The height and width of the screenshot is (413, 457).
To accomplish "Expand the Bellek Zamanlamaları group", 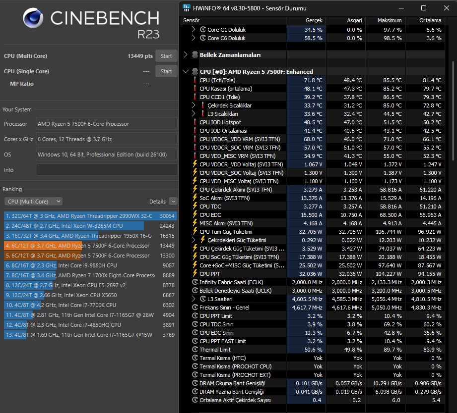I will click(186, 54).
